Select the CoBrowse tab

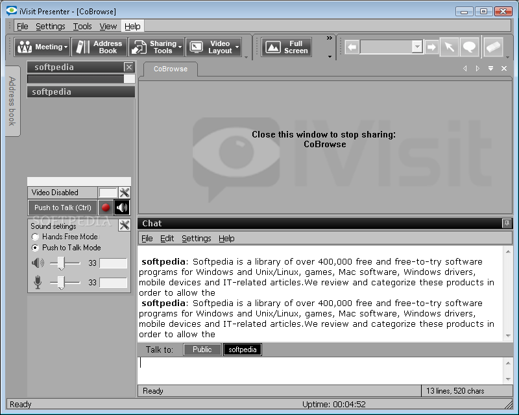[171, 69]
